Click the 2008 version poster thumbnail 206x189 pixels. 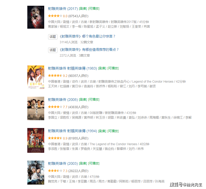[36, 108]
